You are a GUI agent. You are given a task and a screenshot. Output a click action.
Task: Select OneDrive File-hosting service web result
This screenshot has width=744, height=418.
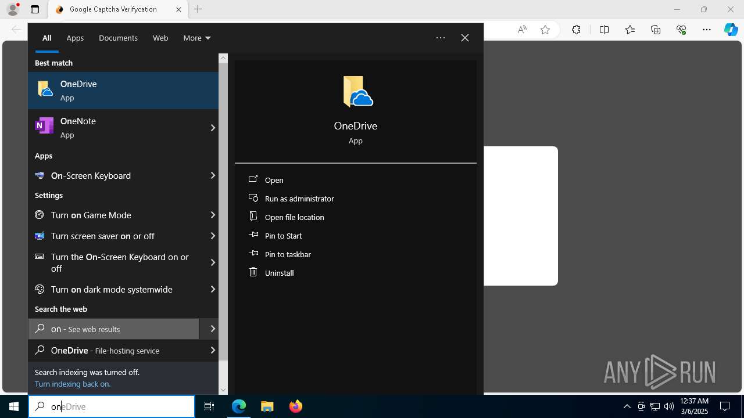[114, 350]
